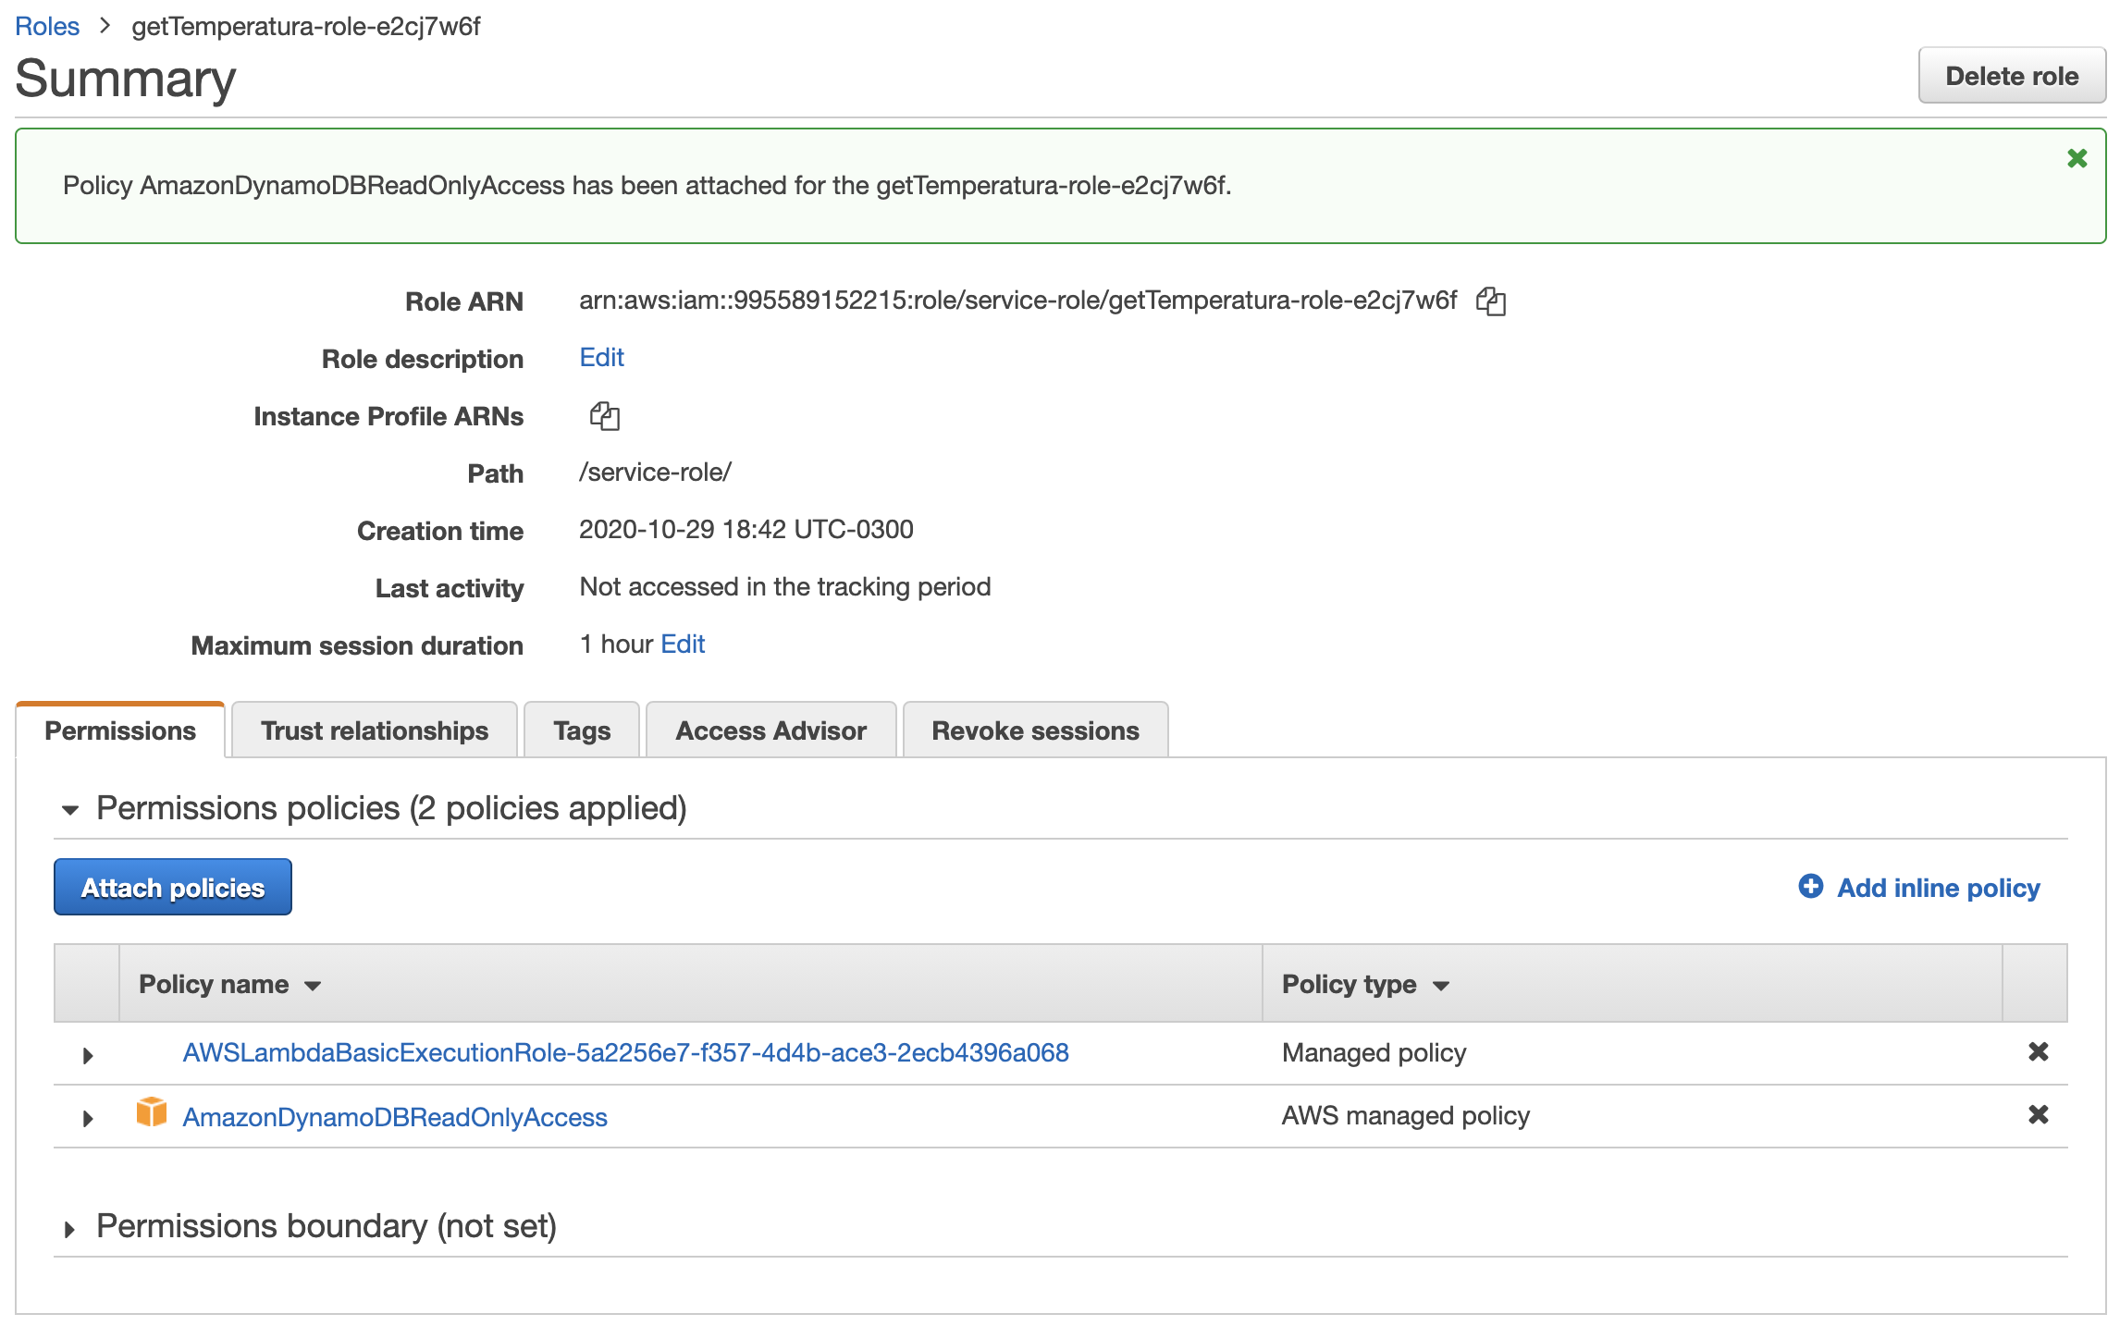The height and width of the screenshot is (1326, 2120).
Task: Detach the AWSLambdaBasicExecutionRole policy using its X
Action: point(2038,1052)
